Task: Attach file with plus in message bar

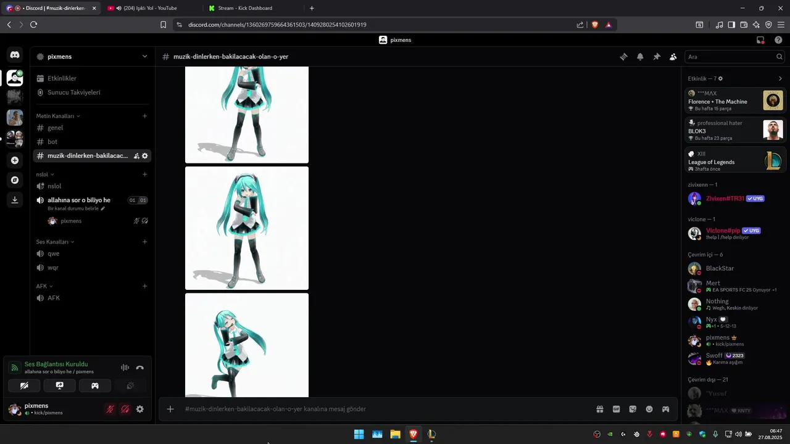Action: click(170, 409)
